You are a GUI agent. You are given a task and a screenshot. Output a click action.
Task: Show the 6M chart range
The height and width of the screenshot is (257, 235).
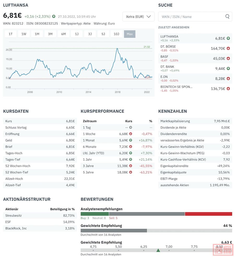pyautogui.click(x=63, y=34)
